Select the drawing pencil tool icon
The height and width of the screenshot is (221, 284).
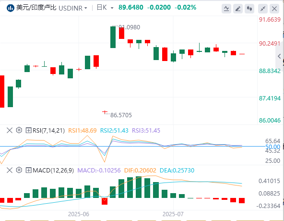tap(238, 8)
